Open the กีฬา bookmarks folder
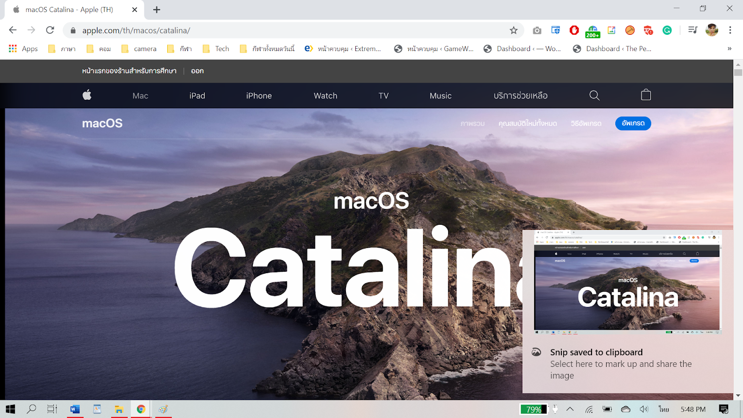The width and height of the screenshot is (743, 418). pyautogui.click(x=179, y=49)
